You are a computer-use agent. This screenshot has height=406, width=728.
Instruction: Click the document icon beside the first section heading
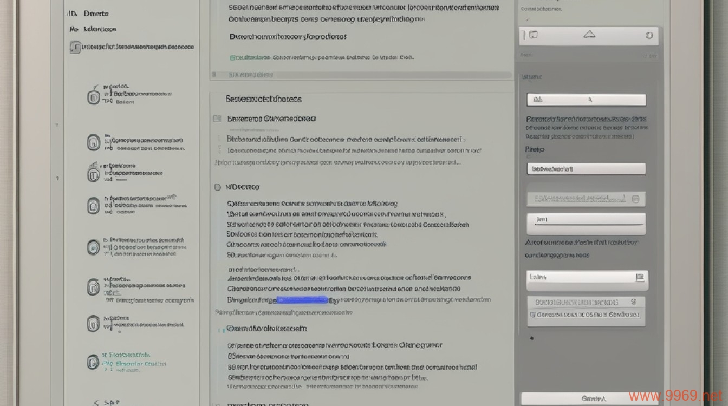click(217, 119)
